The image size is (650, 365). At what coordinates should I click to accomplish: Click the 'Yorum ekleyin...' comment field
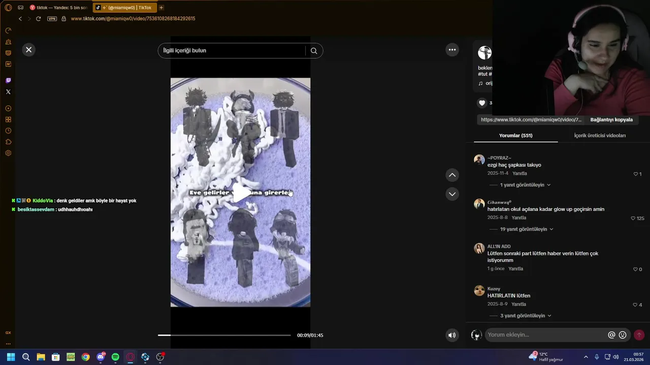pyautogui.click(x=546, y=335)
